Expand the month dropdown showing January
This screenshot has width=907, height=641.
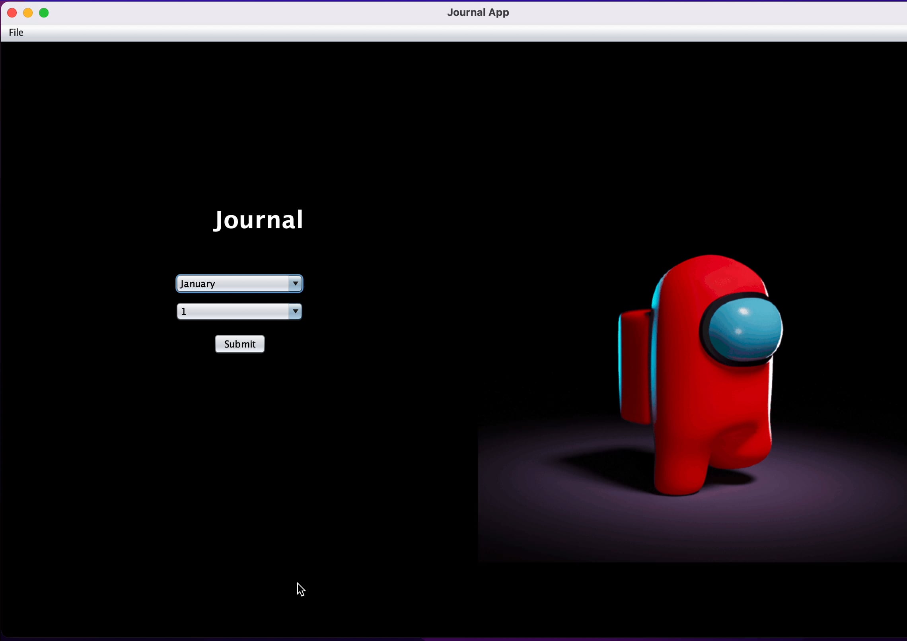point(239,283)
